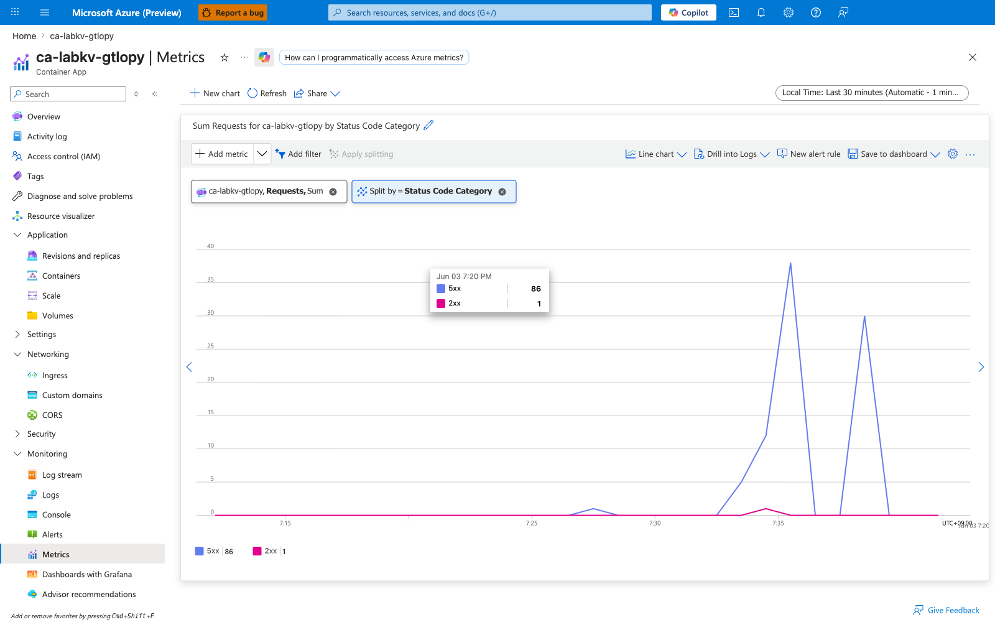Image resolution: width=995 pixels, height=622 pixels.
Task: Open the hamburger portal menu
Action: coord(45,12)
